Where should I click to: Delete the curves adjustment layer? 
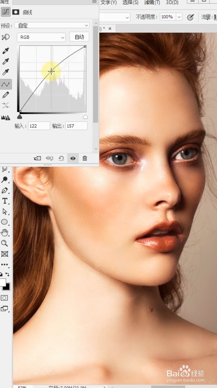[85, 158]
